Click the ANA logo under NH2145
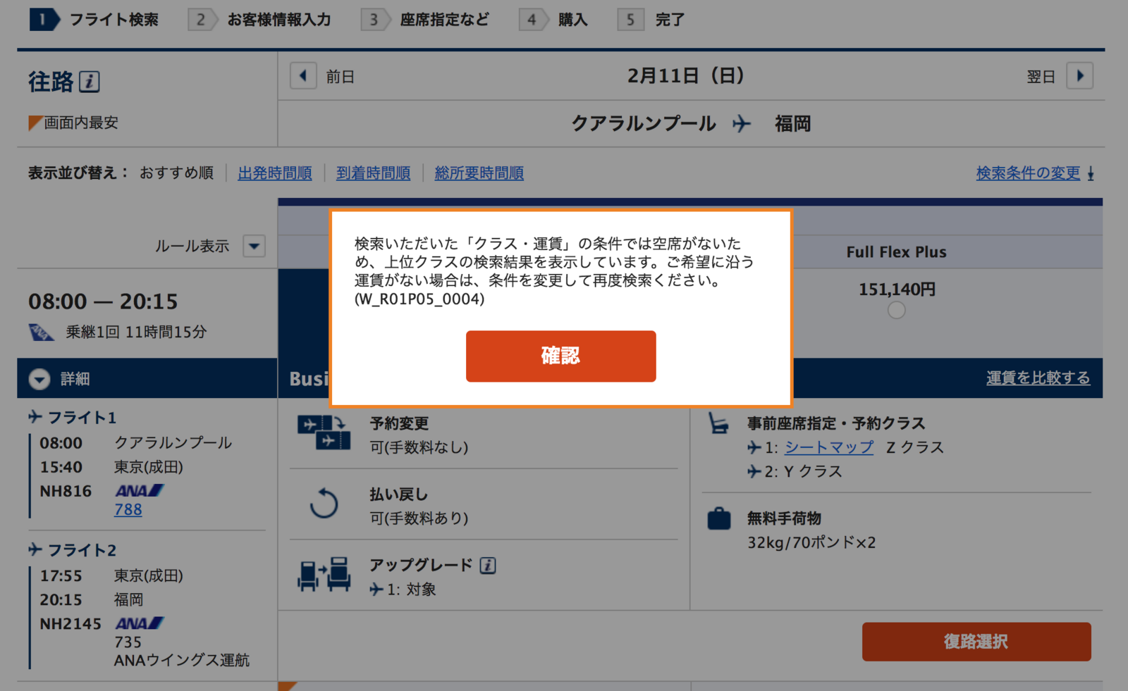Image resolution: width=1128 pixels, height=691 pixels. [x=139, y=623]
